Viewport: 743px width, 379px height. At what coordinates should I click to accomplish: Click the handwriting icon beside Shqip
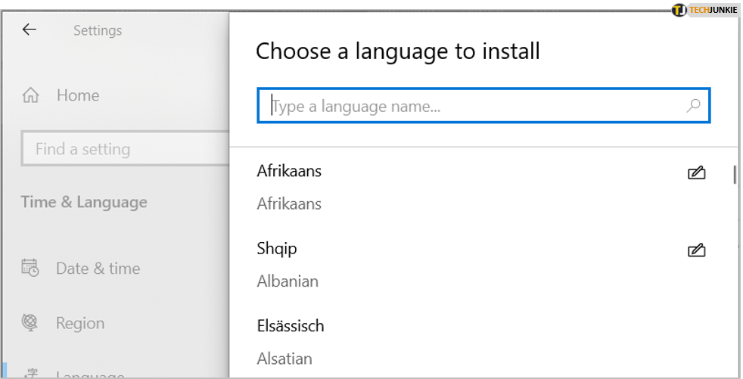(697, 250)
